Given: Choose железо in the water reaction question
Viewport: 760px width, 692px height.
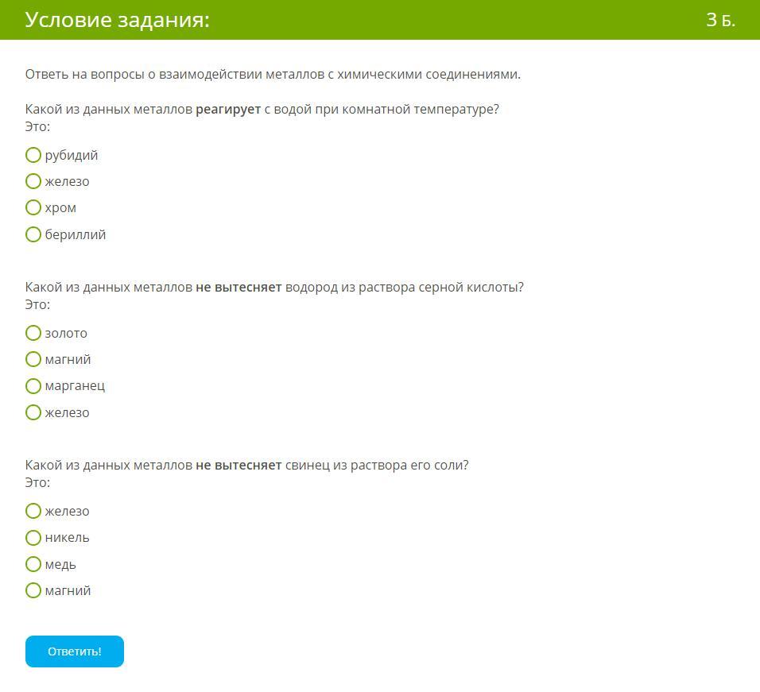Looking at the screenshot, I should click(33, 181).
